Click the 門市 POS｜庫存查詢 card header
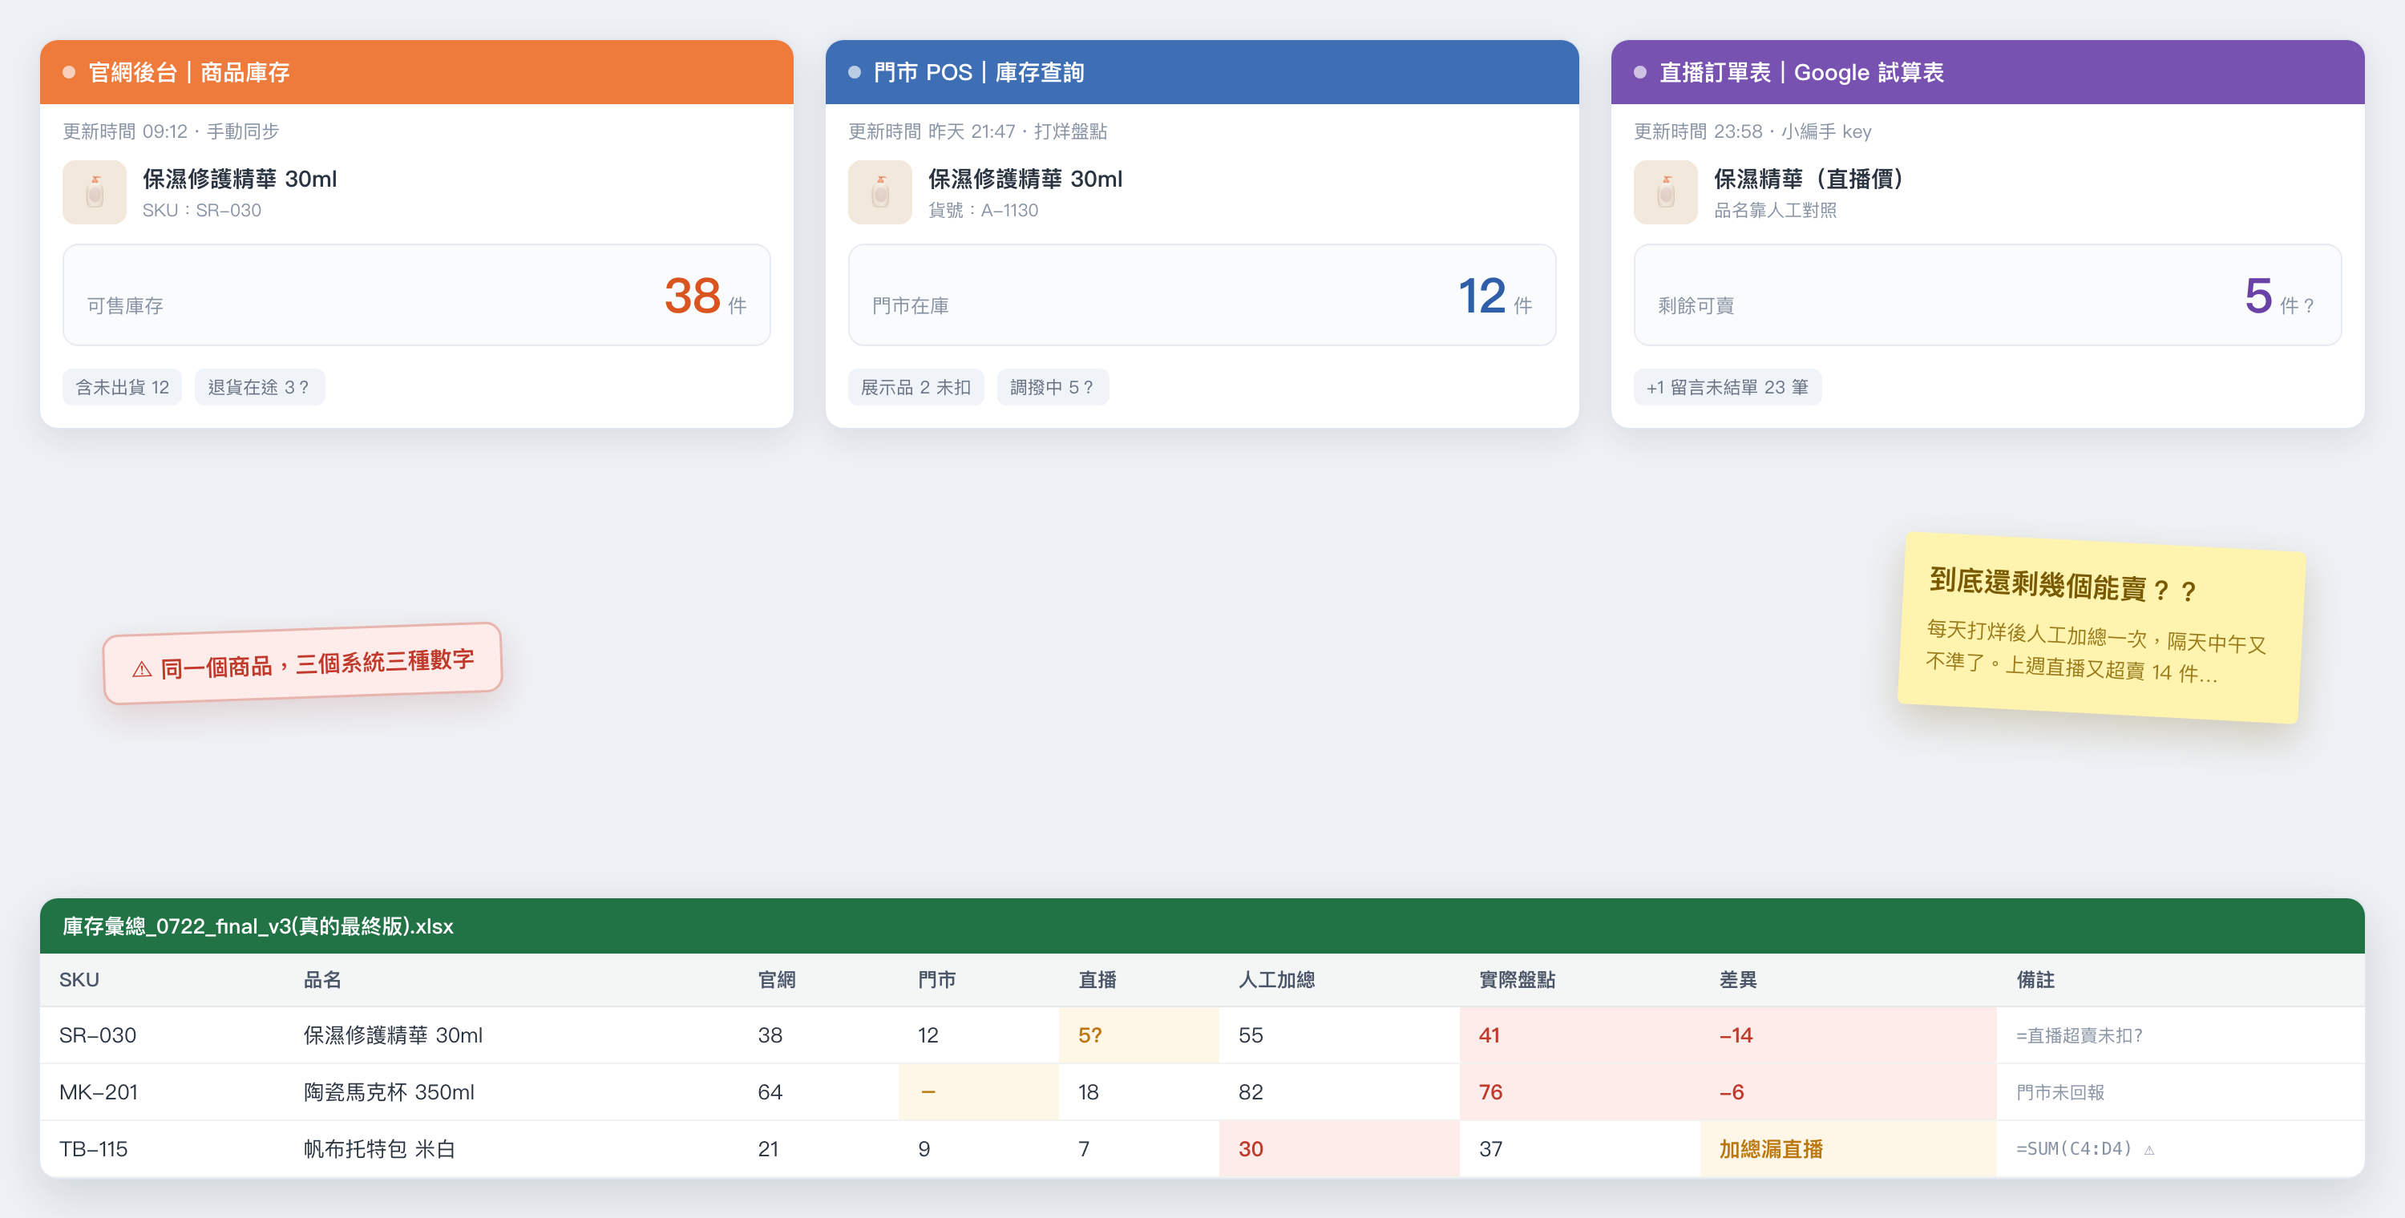Viewport: 2405px width, 1218px height. 1202,72
